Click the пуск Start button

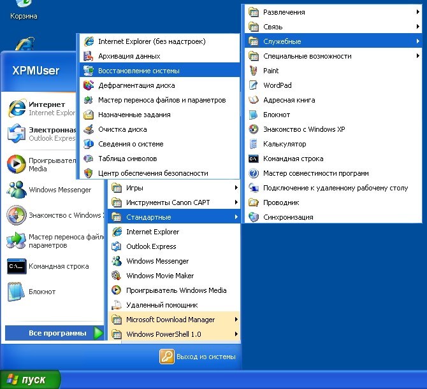click(30, 379)
